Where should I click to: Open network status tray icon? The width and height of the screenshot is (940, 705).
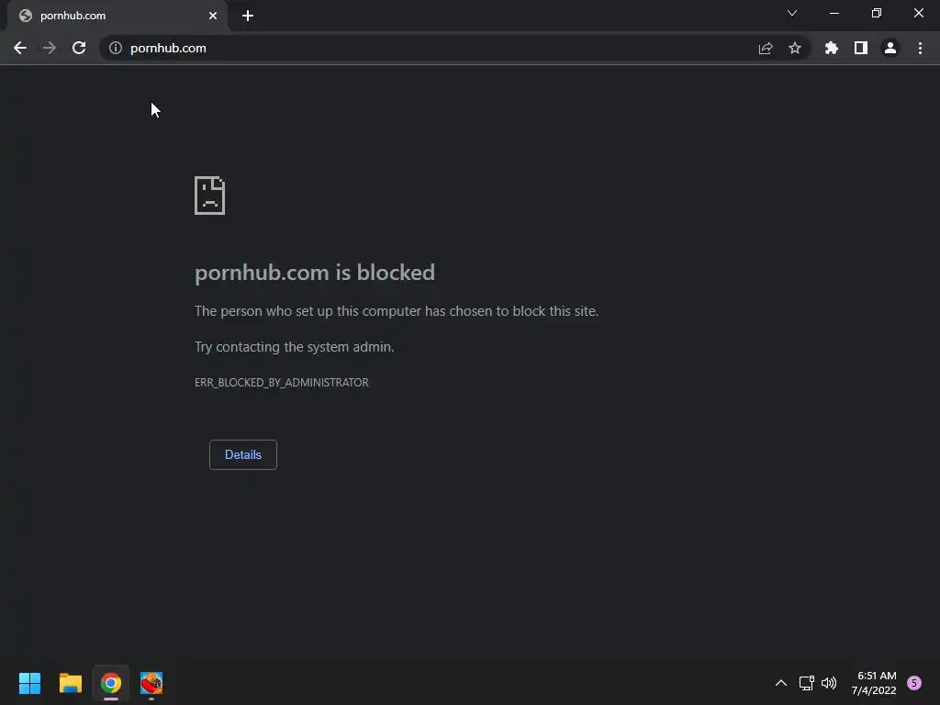click(806, 683)
